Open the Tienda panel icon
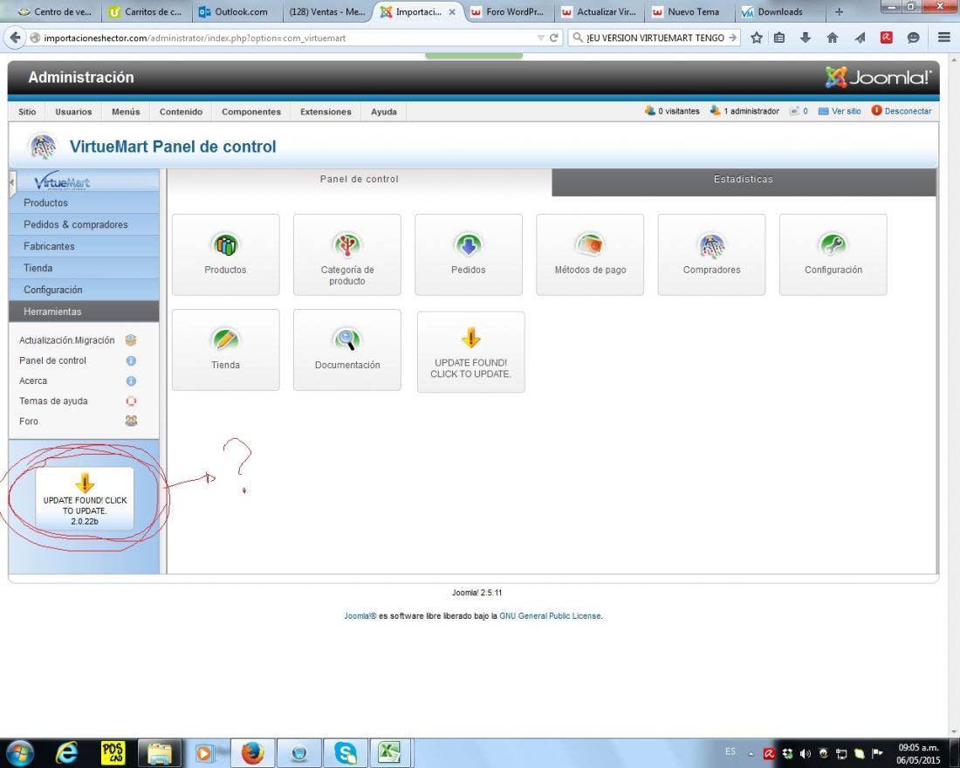960x768 pixels. pyautogui.click(x=225, y=350)
